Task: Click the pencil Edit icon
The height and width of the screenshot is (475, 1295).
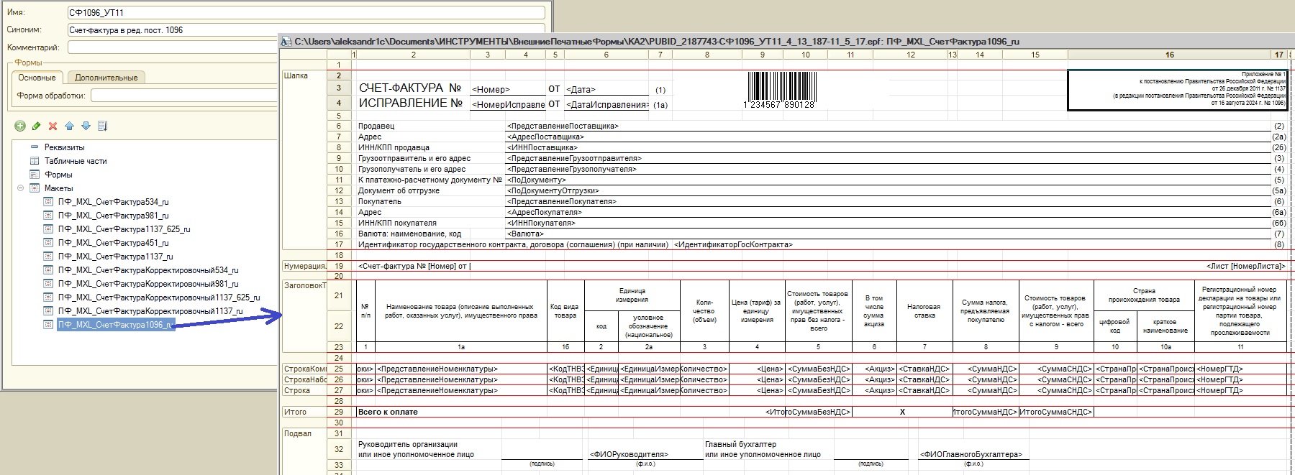Action: pyautogui.click(x=37, y=126)
